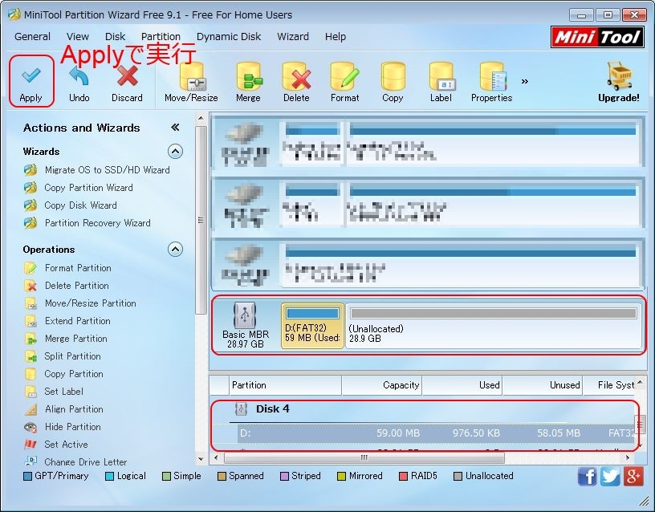Click the Partition Recovery Wizard icon
Viewport: 655px width, 512px height.
[x=31, y=223]
